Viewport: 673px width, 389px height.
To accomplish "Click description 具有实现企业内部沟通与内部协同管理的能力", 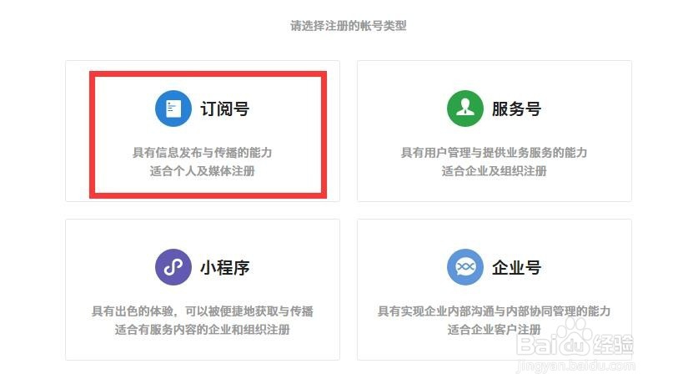I will click(494, 311).
